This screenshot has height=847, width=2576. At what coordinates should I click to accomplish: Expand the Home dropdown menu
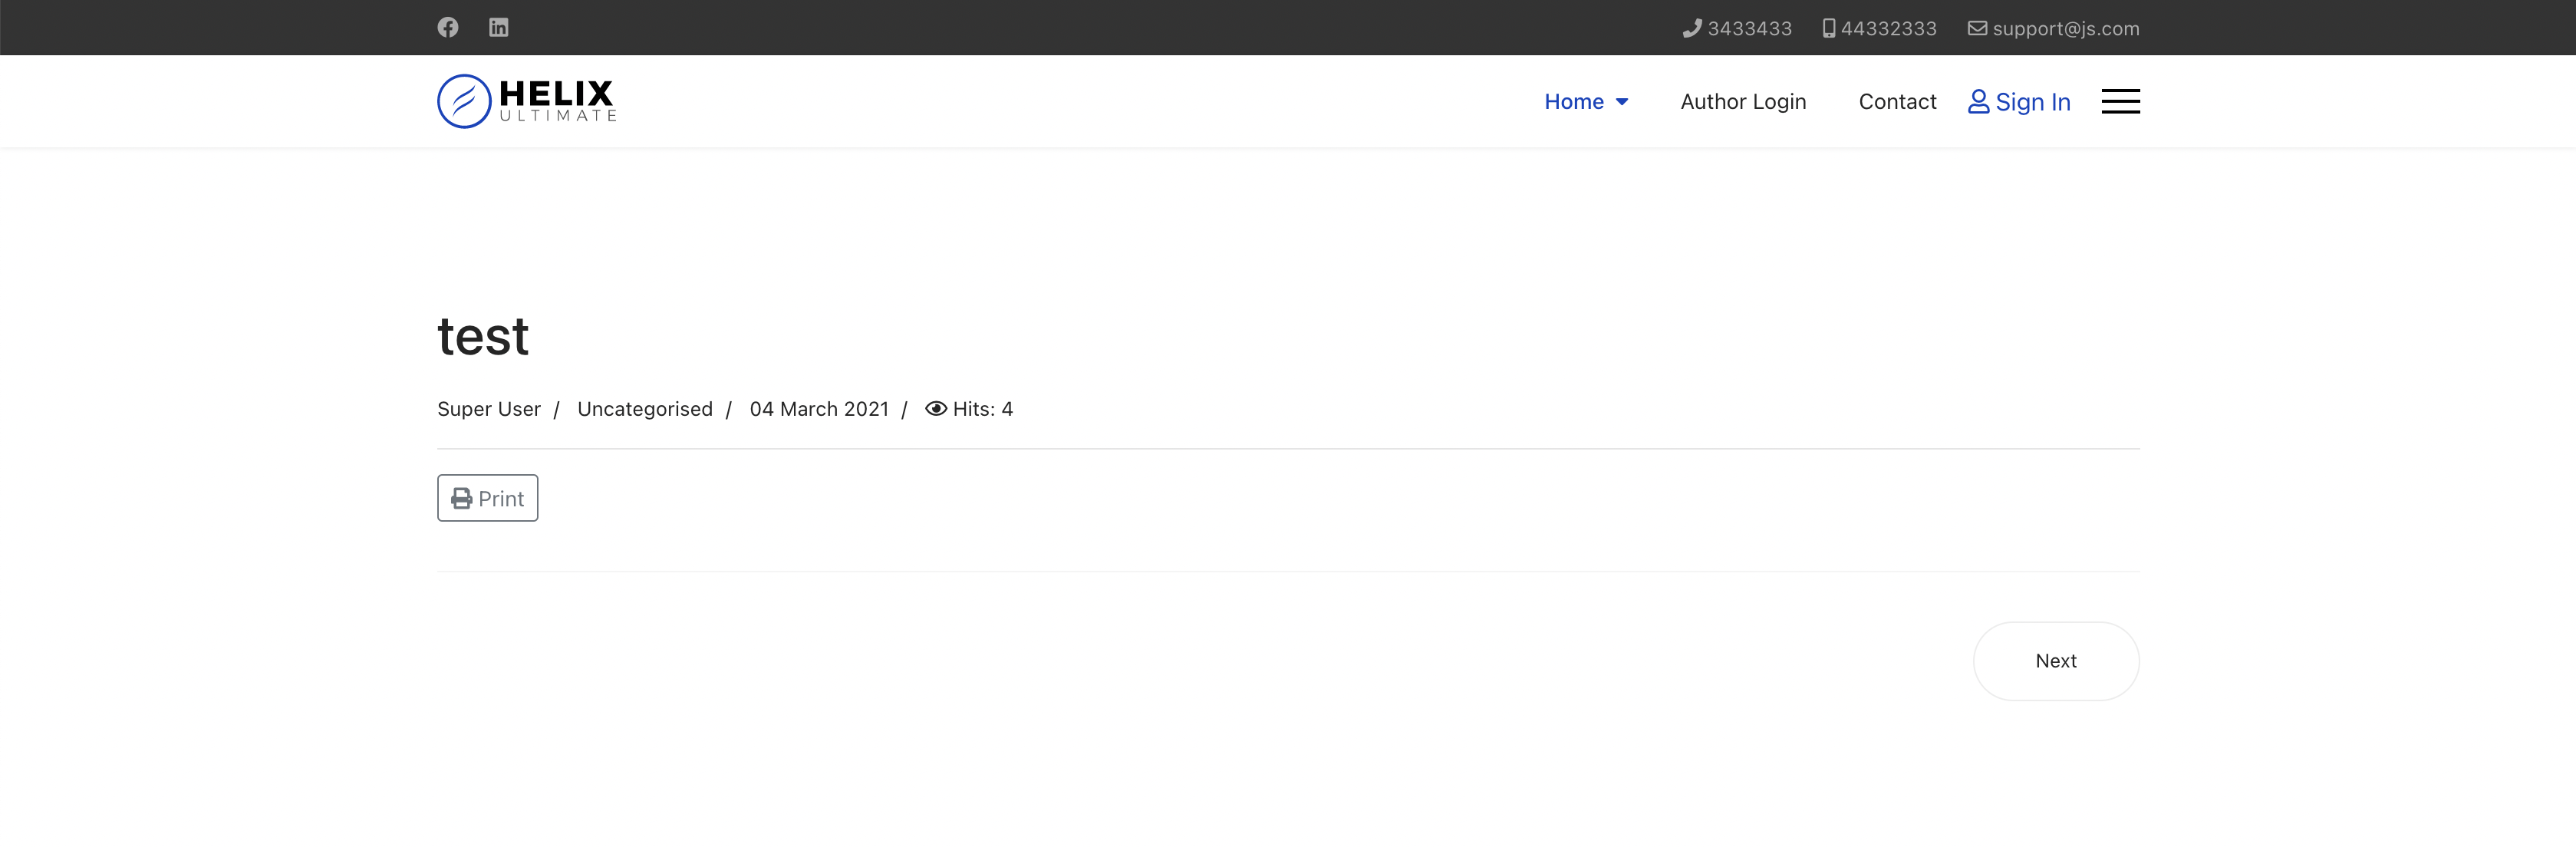[1586, 101]
